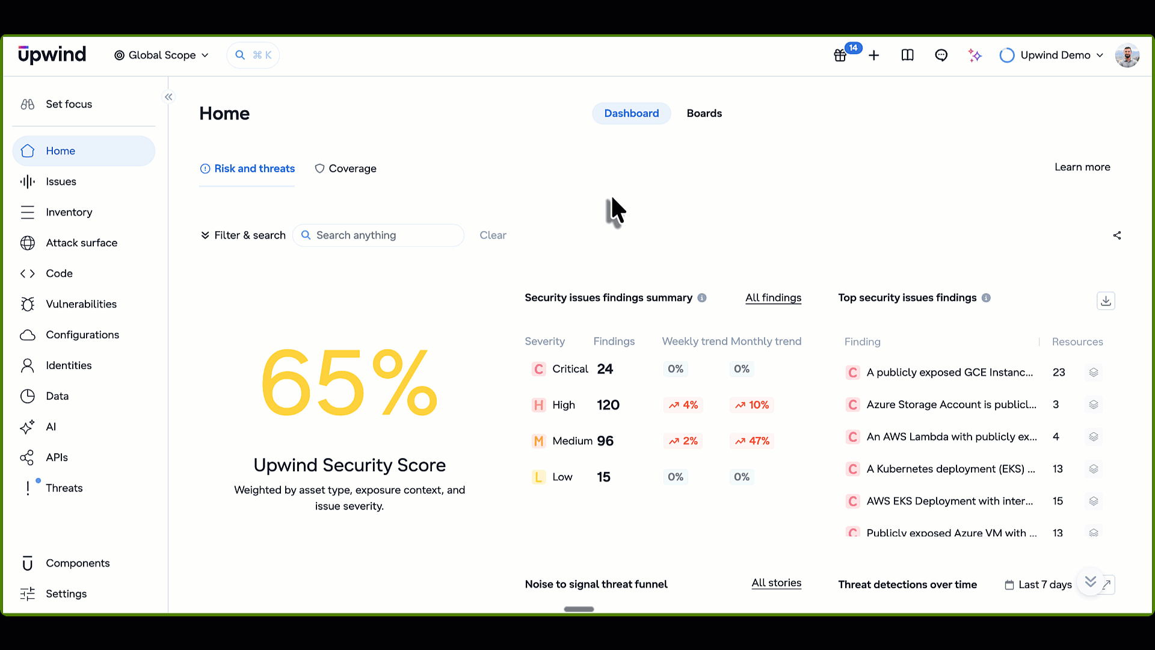The height and width of the screenshot is (650, 1155).
Task: Open the chat support icon
Action: 941,55
